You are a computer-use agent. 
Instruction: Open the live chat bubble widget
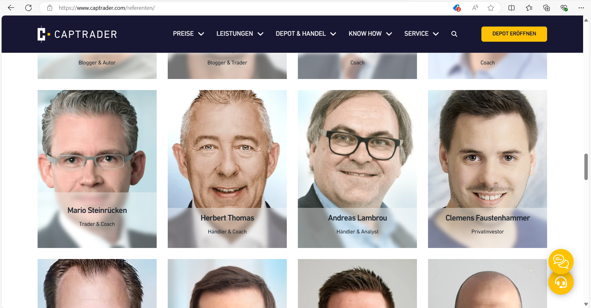click(x=561, y=262)
